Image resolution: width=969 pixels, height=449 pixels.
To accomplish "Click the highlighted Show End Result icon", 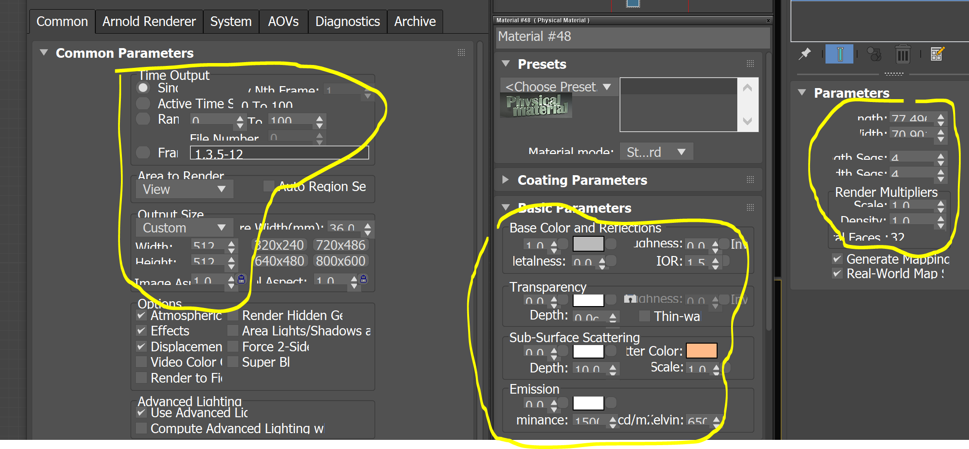I will (x=839, y=54).
